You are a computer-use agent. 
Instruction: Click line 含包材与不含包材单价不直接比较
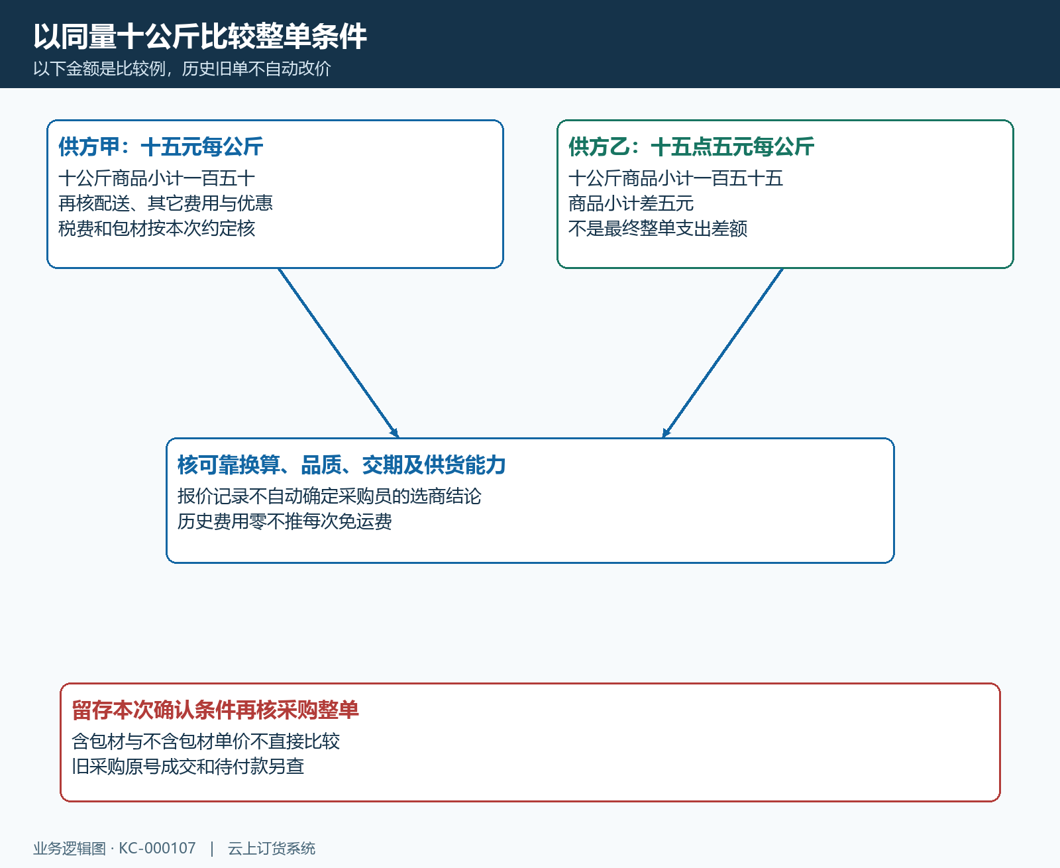[206, 741]
